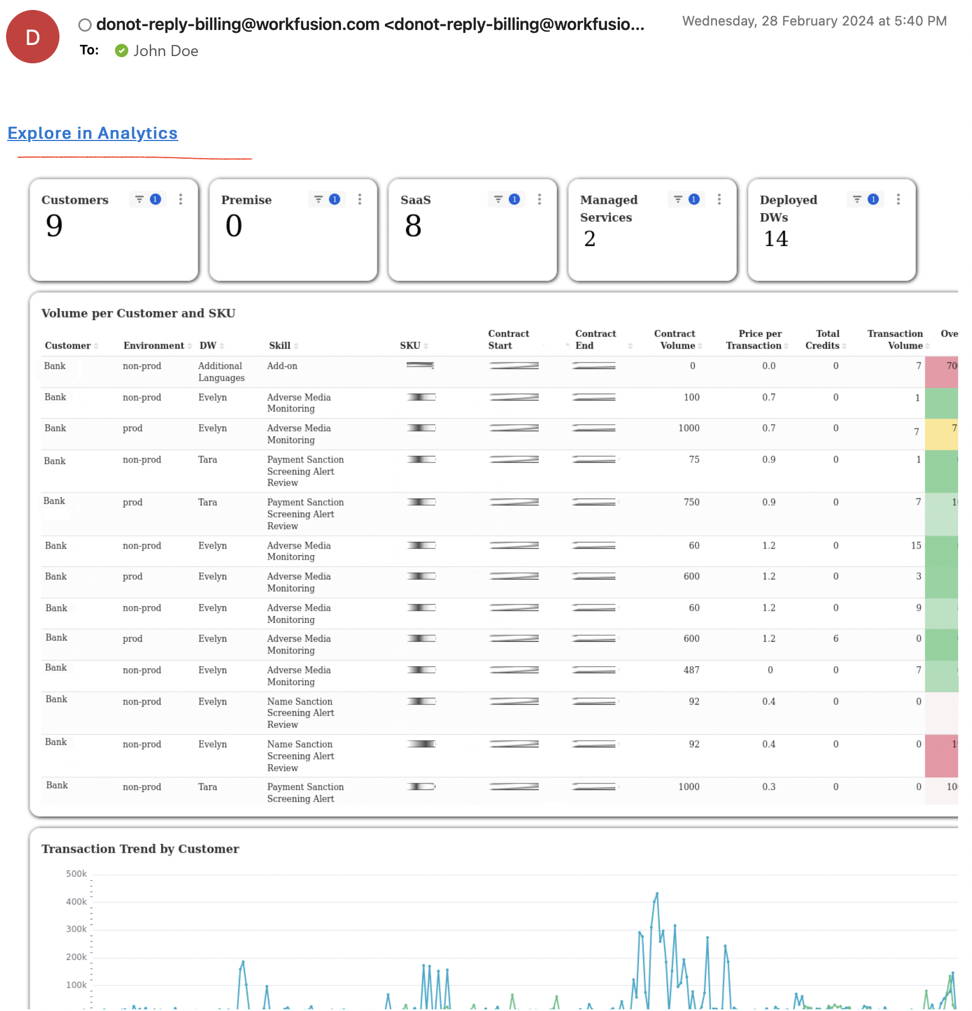Click John Doe recipient name
The image size is (972, 1011).
(x=166, y=51)
